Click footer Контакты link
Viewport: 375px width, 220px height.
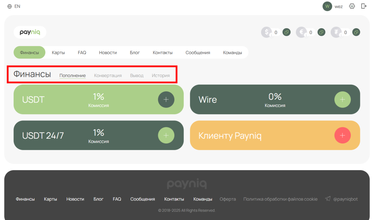coord(174,199)
